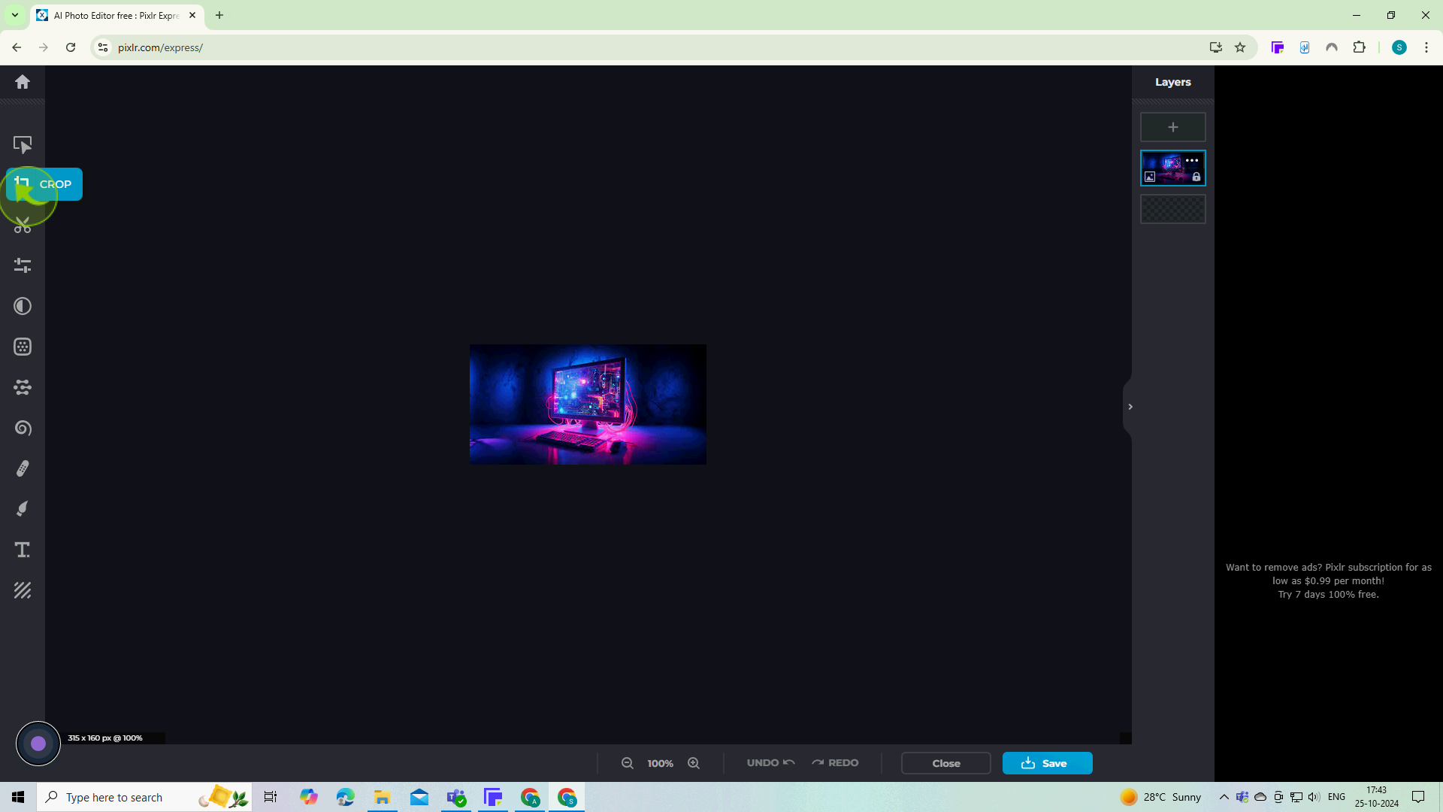Open the Windows Start menu
Image resolution: width=1443 pixels, height=812 pixels.
click(18, 797)
